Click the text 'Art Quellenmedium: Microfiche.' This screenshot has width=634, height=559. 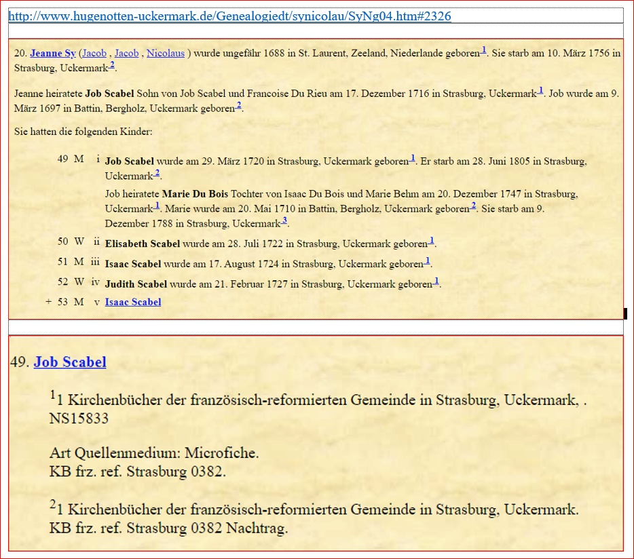coord(154,452)
